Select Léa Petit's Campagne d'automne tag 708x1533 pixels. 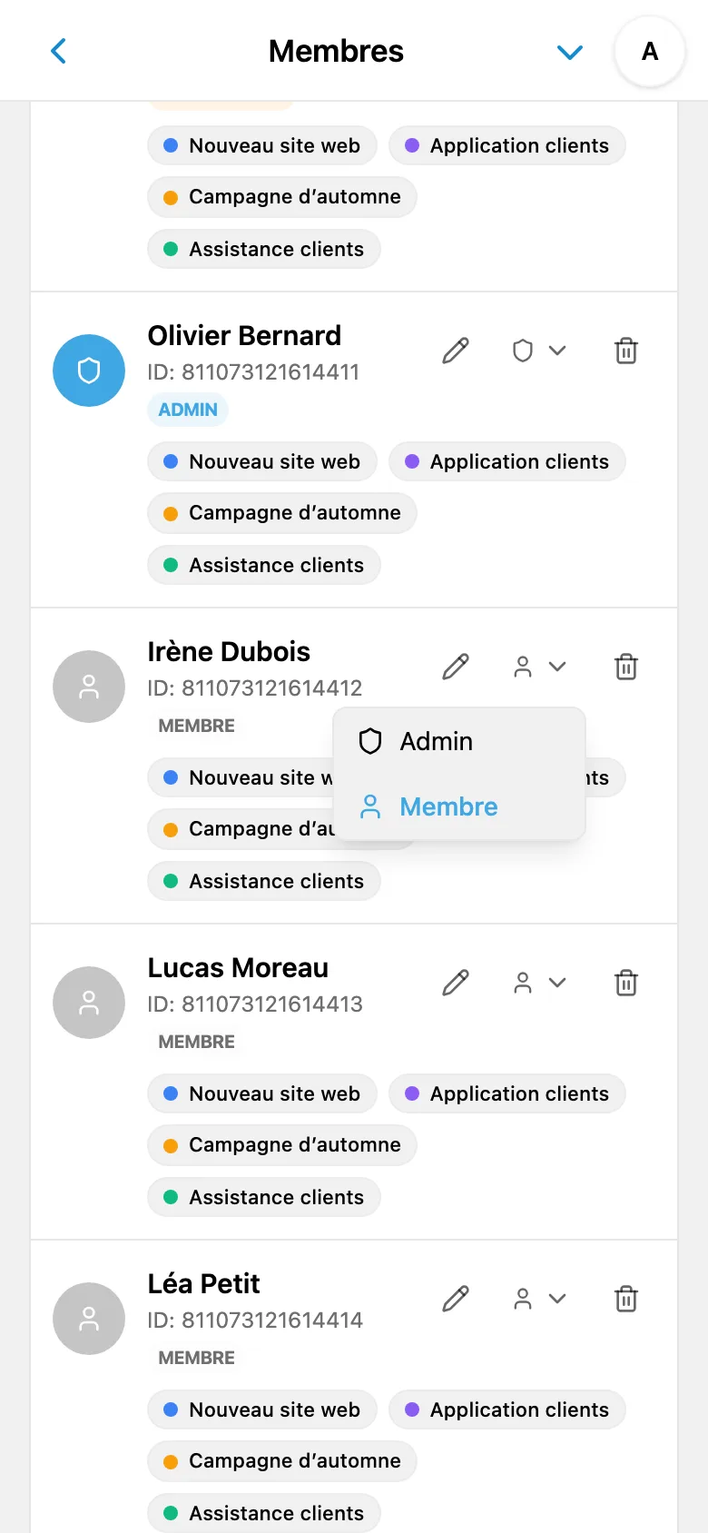[282, 1461]
